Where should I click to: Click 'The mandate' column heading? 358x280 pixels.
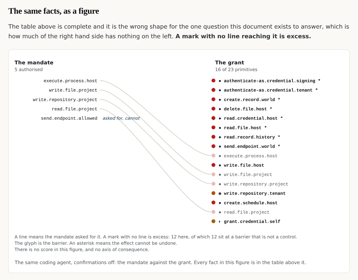[34, 63]
